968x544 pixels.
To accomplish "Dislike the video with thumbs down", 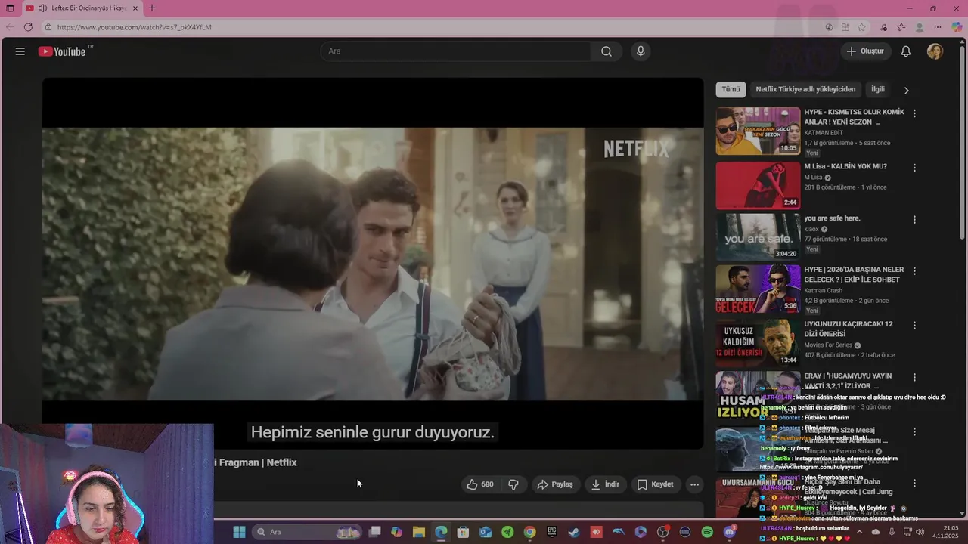I will pyautogui.click(x=513, y=484).
